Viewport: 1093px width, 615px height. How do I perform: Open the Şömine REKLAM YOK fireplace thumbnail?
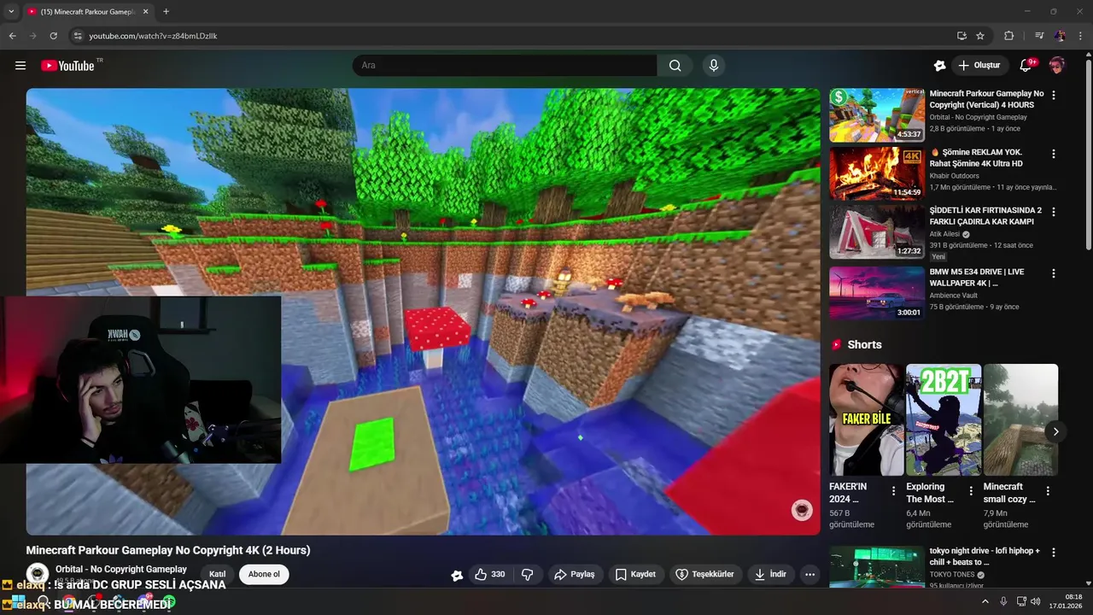coord(877,173)
